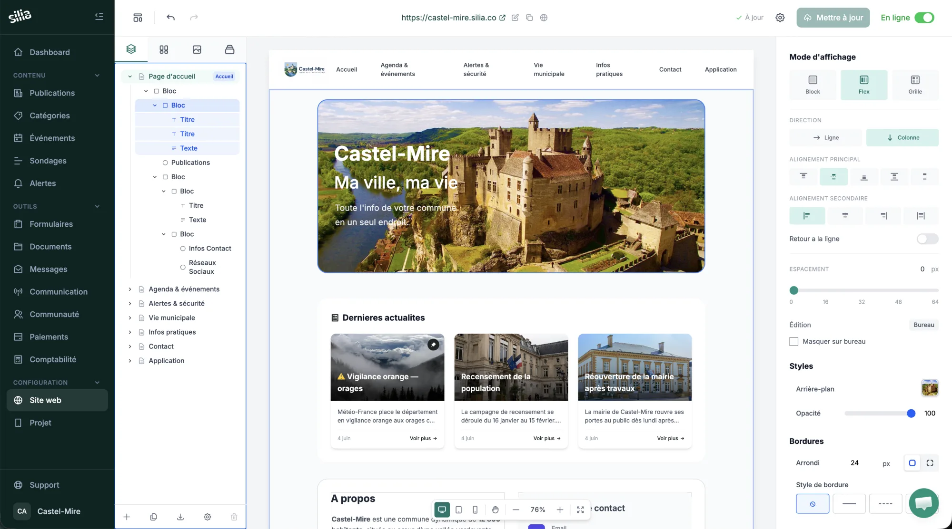Collapse the CONTENU sidebar section
Viewport: 952px width, 529px height.
pyautogui.click(x=97, y=76)
